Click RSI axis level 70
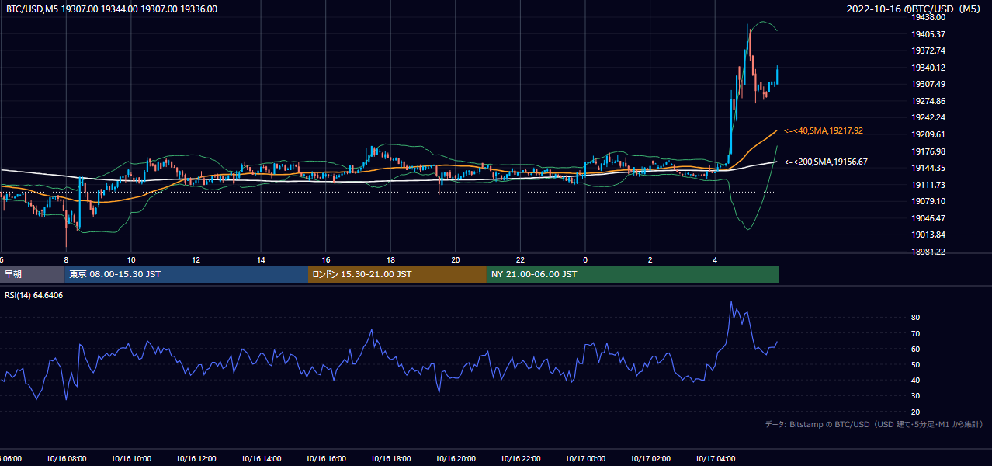992x466 pixels. click(916, 333)
